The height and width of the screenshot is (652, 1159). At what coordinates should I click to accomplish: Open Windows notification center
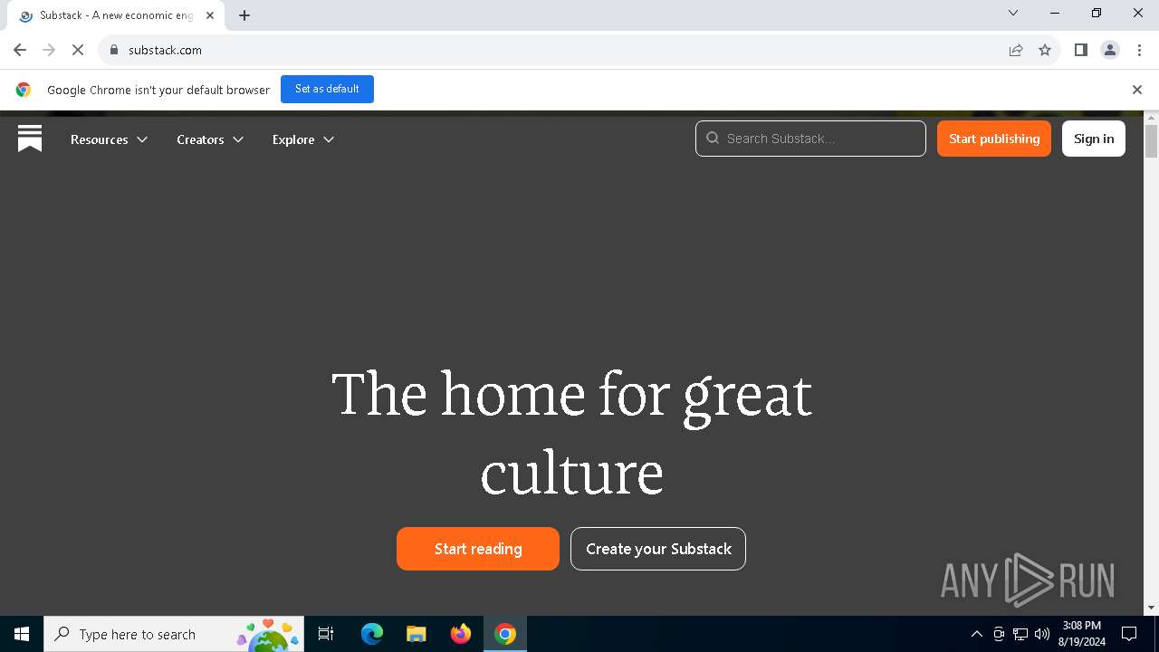coord(1129,634)
